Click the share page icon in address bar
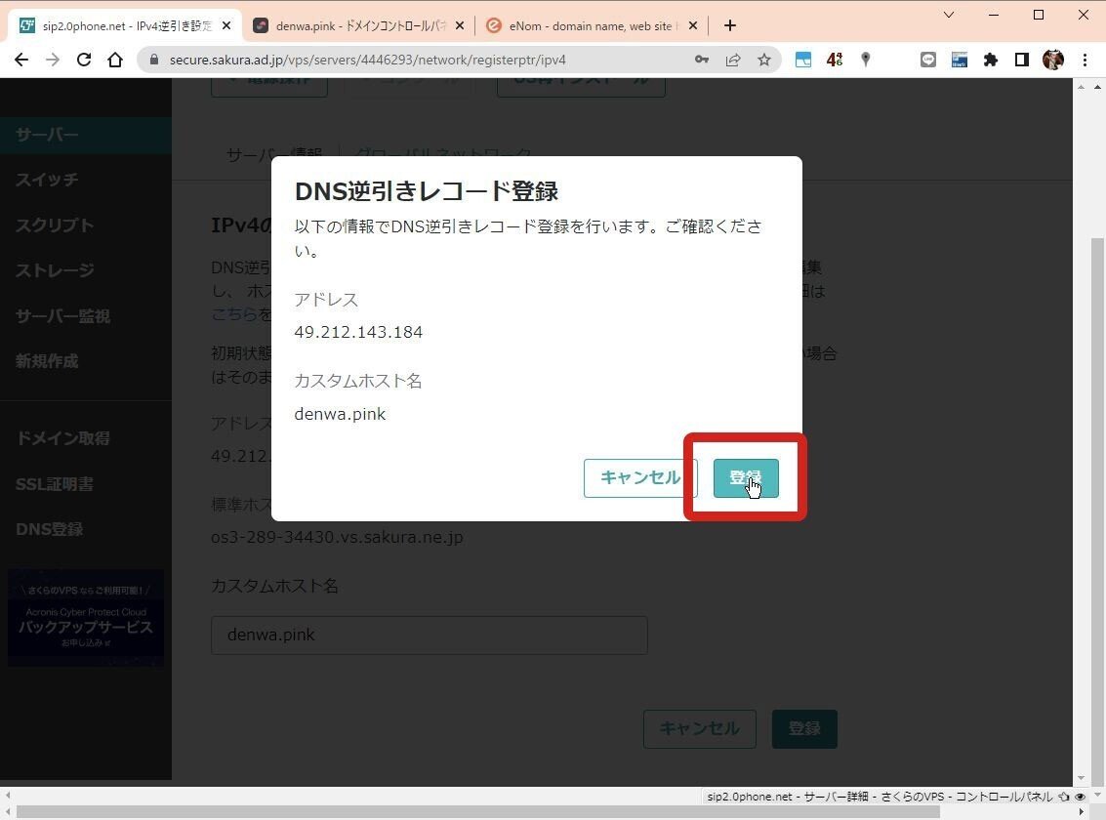1106x820 pixels. (733, 60)
